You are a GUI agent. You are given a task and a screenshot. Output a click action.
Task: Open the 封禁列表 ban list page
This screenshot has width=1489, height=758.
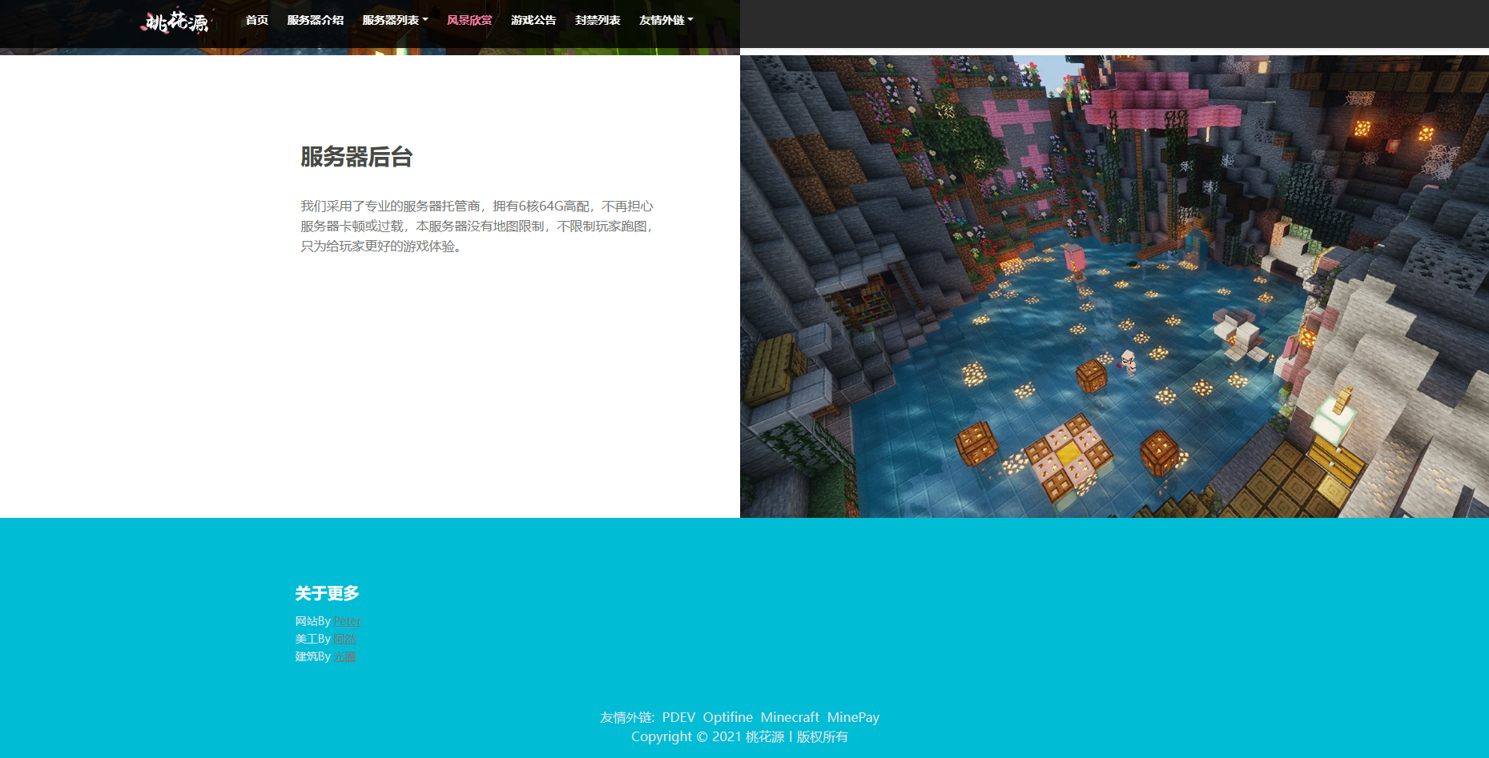click(x=598, y=20)
